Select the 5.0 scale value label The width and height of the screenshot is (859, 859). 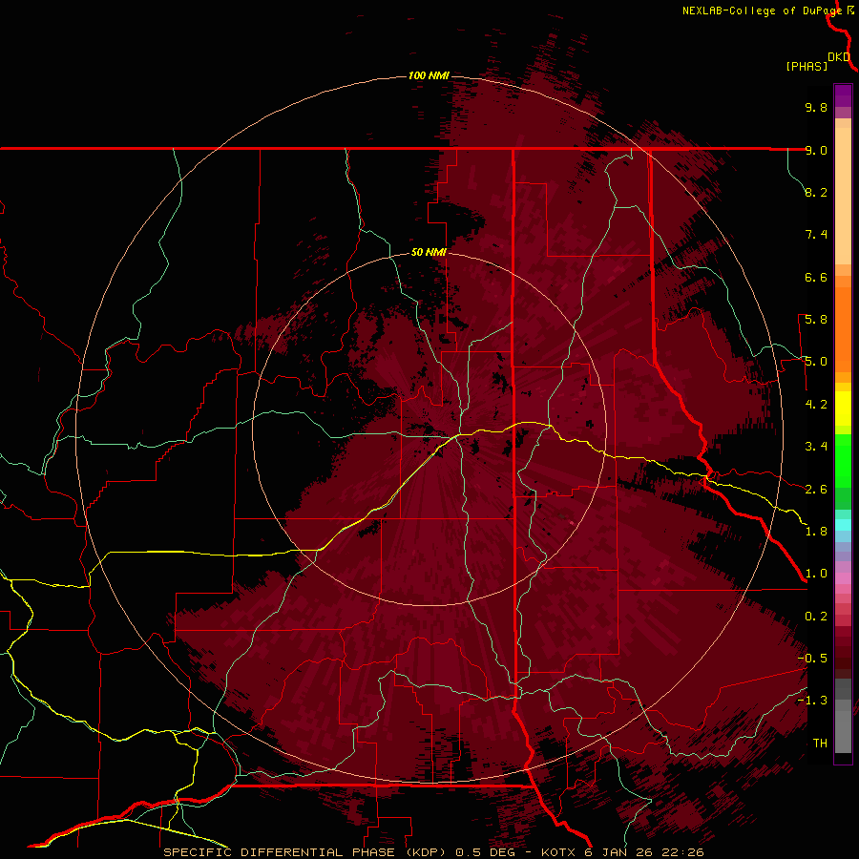[x=816, y=362]
